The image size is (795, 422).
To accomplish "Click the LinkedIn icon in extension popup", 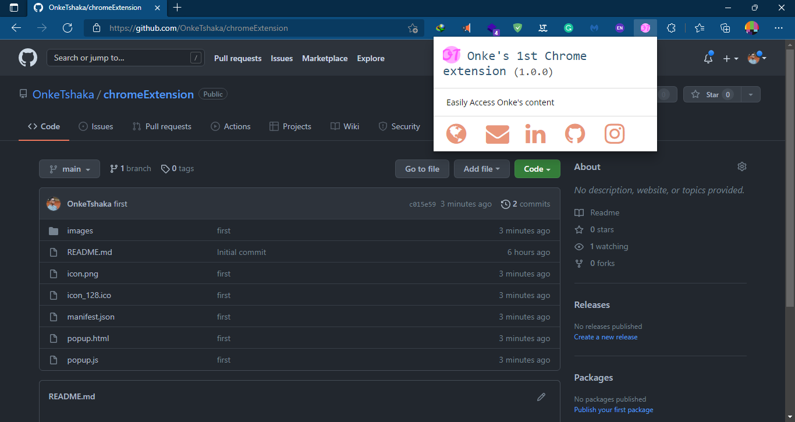I will [x=535, y=134].
